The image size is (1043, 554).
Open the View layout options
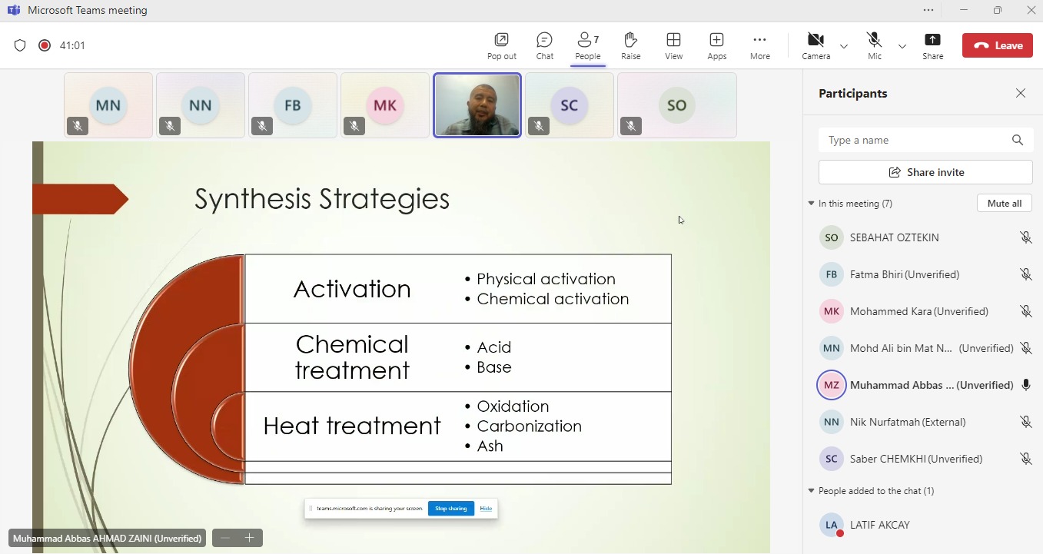click(x=673, y=45)
